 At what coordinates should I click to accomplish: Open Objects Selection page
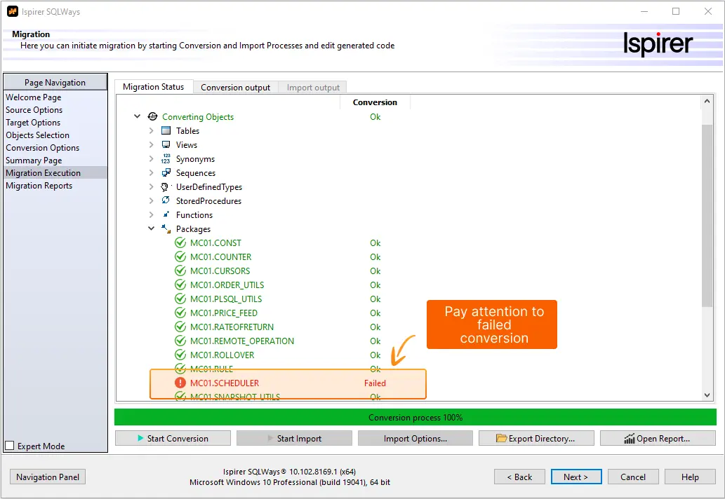pyautogui.click(x=37, y=135)
